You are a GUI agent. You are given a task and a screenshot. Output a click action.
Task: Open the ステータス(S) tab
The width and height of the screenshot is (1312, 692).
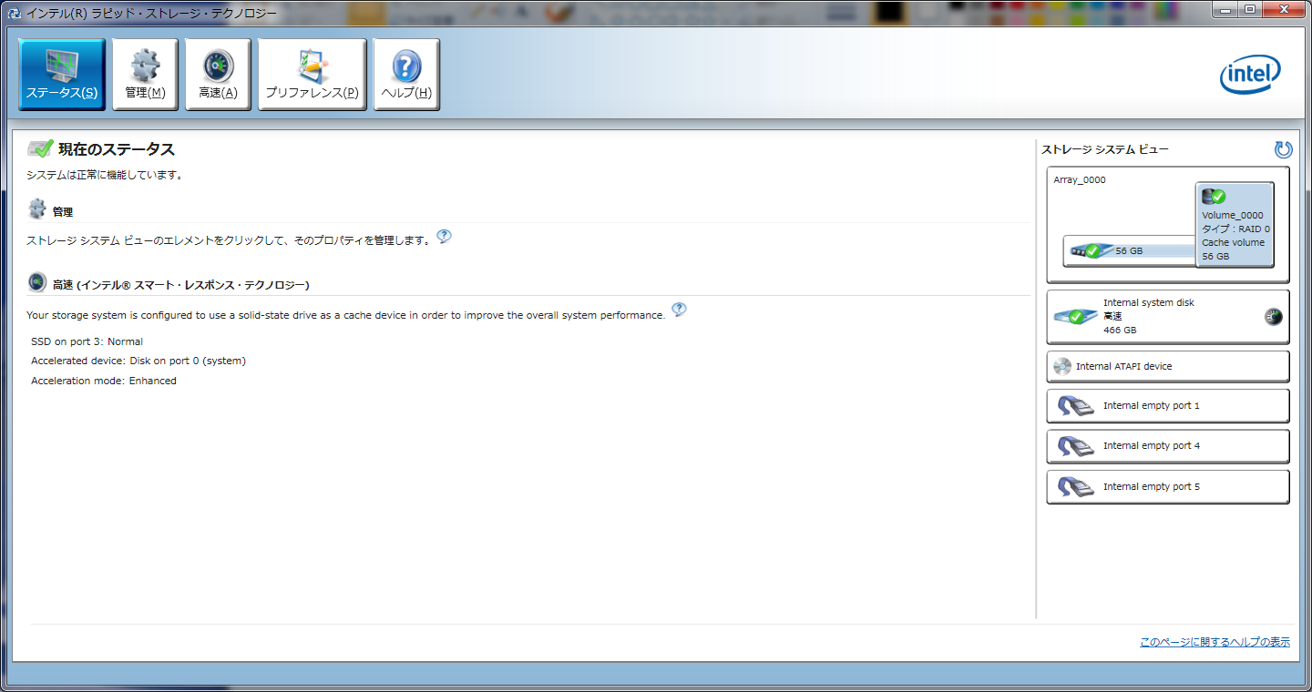click(x=62, y=75)
